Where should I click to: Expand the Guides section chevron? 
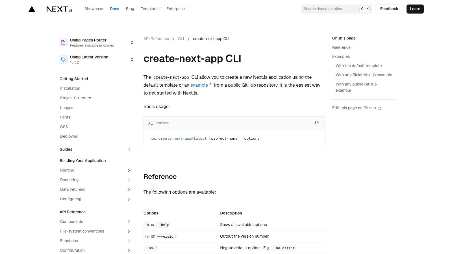click(x=129, y=150)
